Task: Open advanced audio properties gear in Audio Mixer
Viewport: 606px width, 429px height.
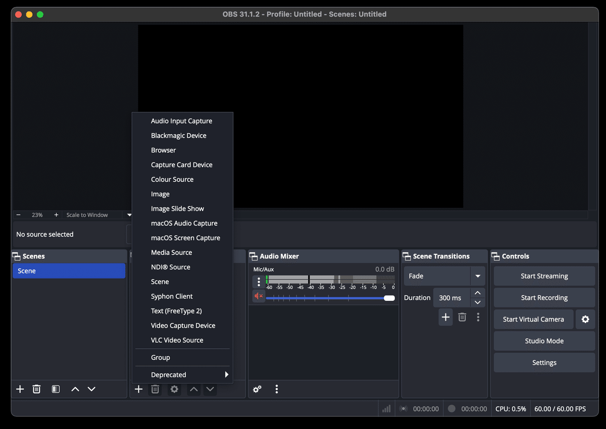Action: (x=257, y=389)
